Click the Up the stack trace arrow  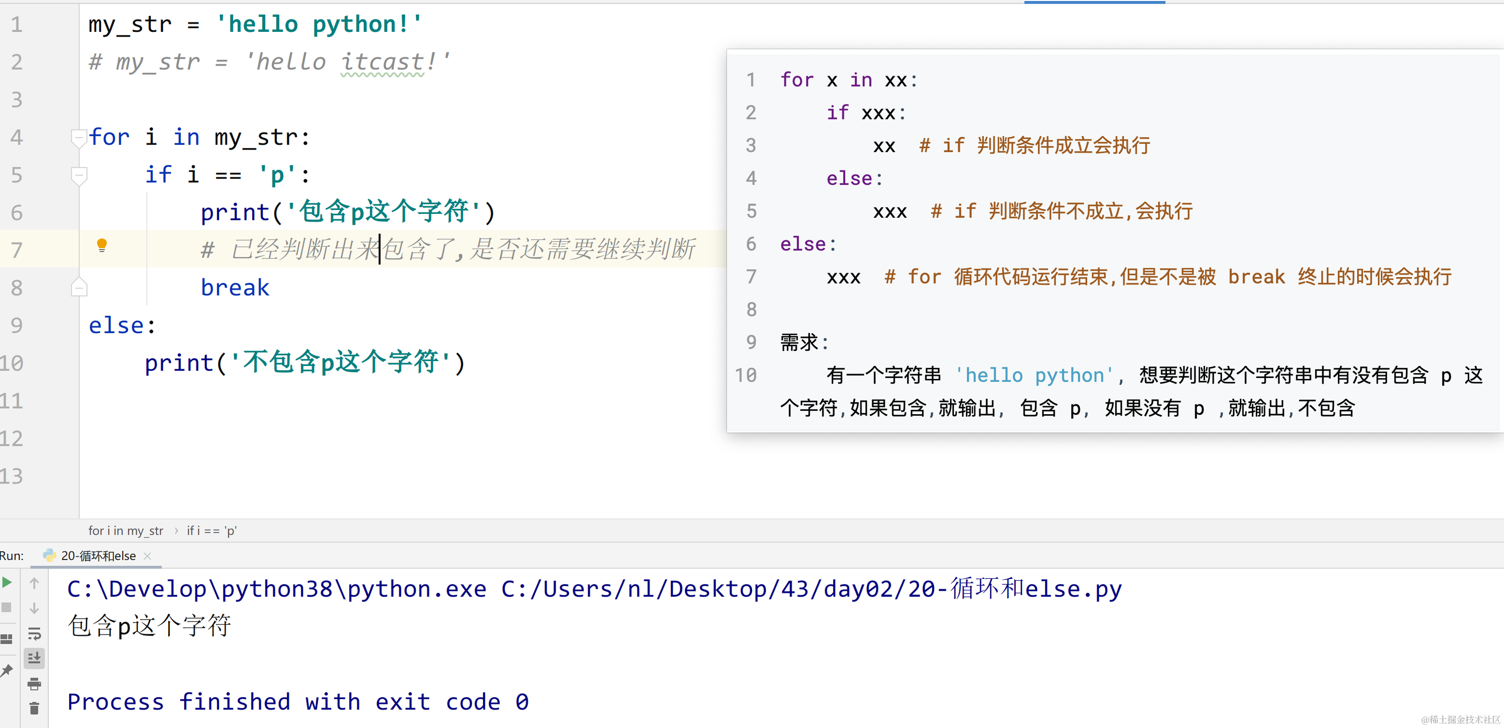coord(34,583)
